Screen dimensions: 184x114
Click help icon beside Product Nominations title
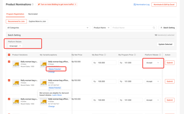[x=33, y=4]
